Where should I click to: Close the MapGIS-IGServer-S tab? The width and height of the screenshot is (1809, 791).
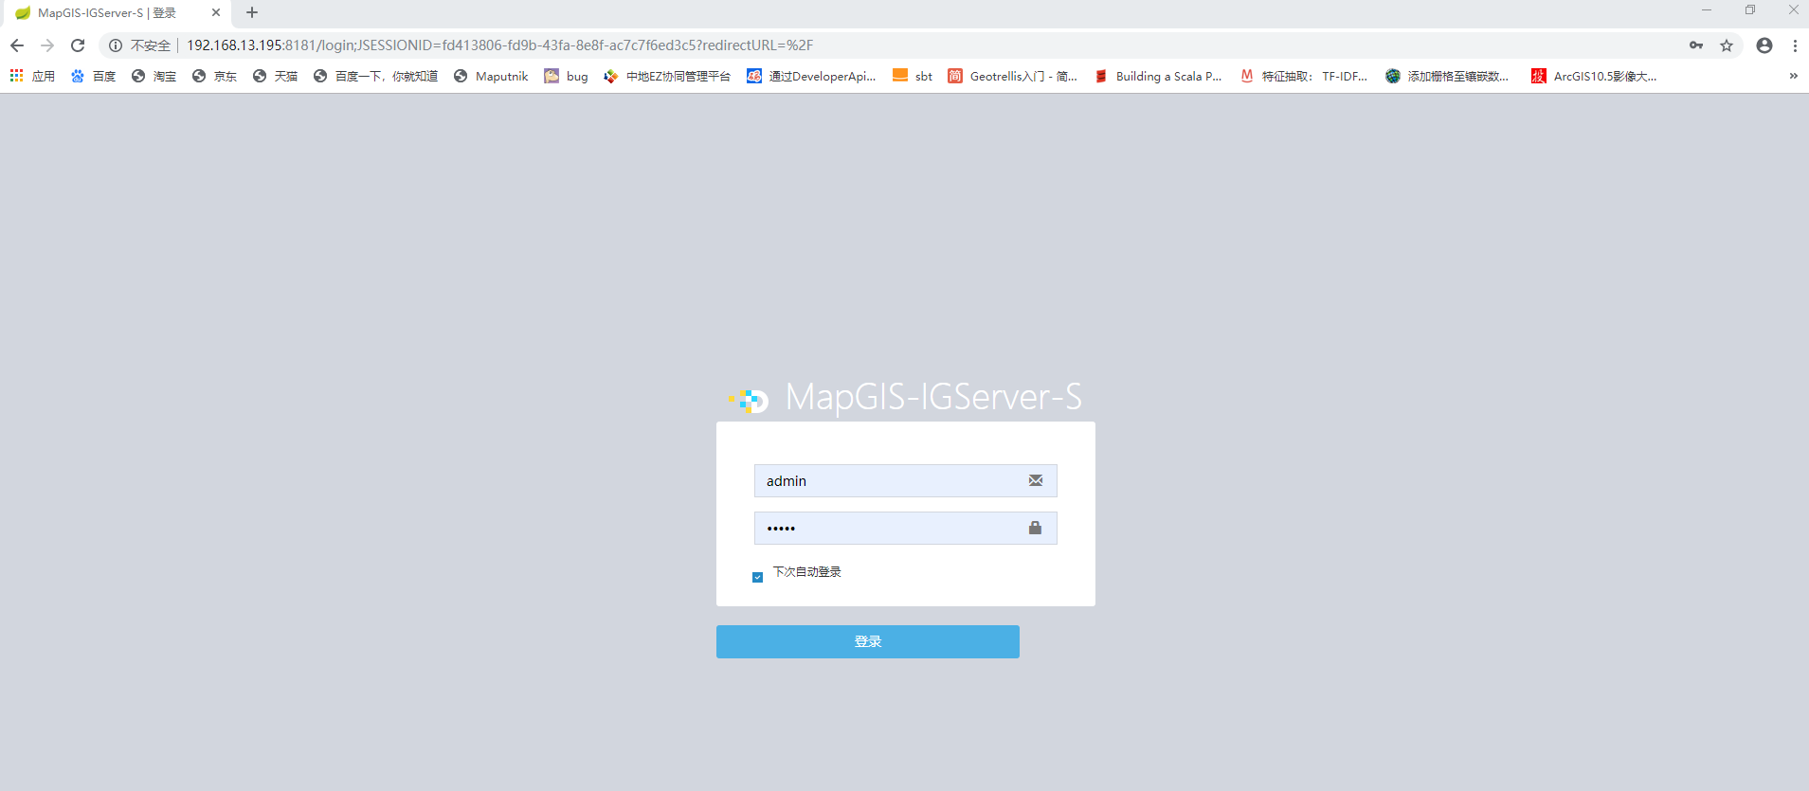[216, 12]
